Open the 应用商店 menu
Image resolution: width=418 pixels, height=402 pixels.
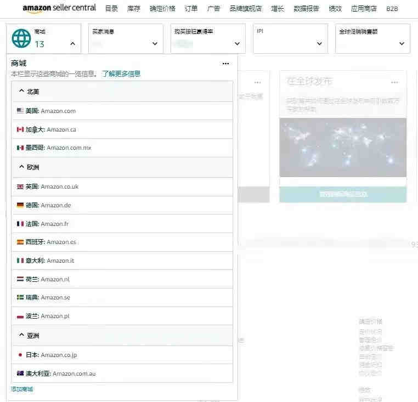(364, 9)
